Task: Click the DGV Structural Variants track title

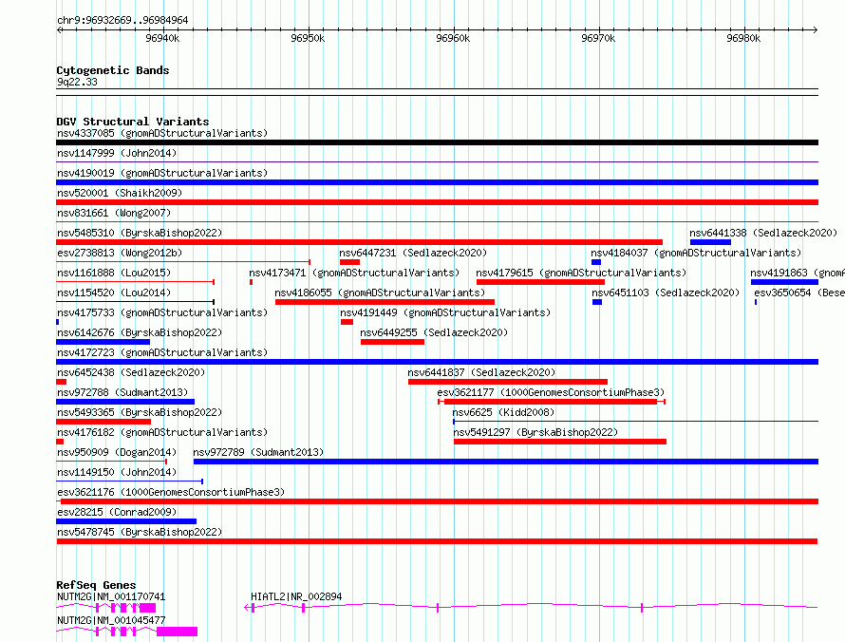Action: (x=133, y=122)
